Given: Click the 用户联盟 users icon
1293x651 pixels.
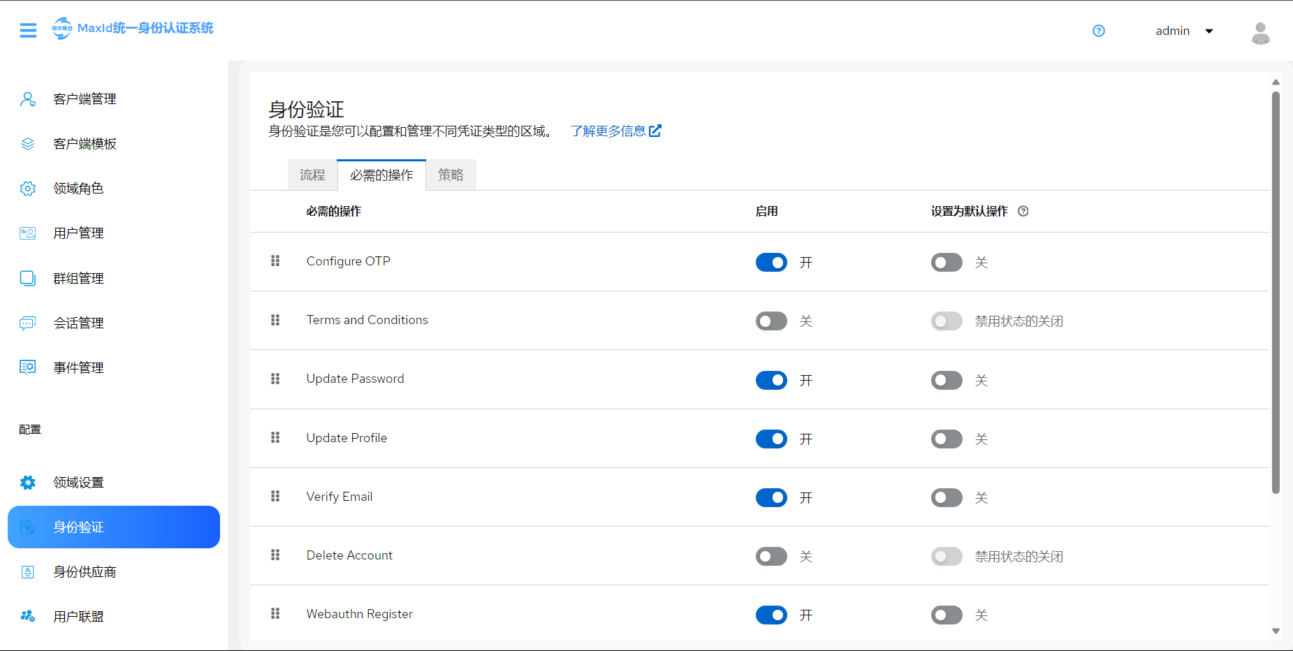Looking at the screenshot, I should tap(28, 616).
